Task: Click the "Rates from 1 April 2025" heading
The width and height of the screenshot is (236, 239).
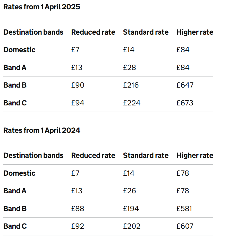Action: [x=42, y=7]
